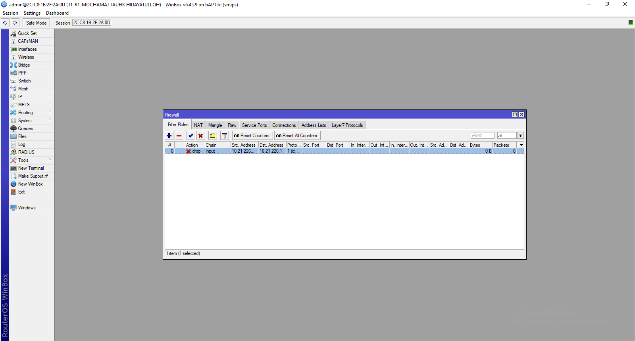Open CAPsMAN from the sidebar
The image size is (635, 341).
click(x=32, y=41)
